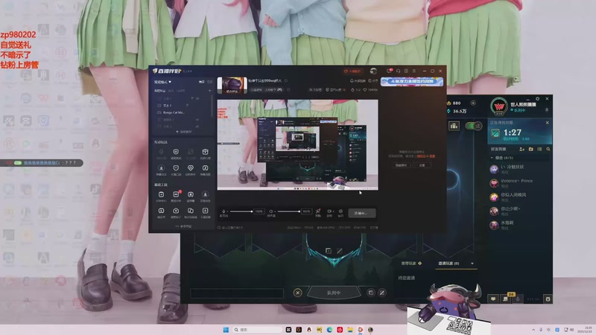
Task: Open the headset support icon in title bar
Action: pyautogui.click(x=399, y=71)
